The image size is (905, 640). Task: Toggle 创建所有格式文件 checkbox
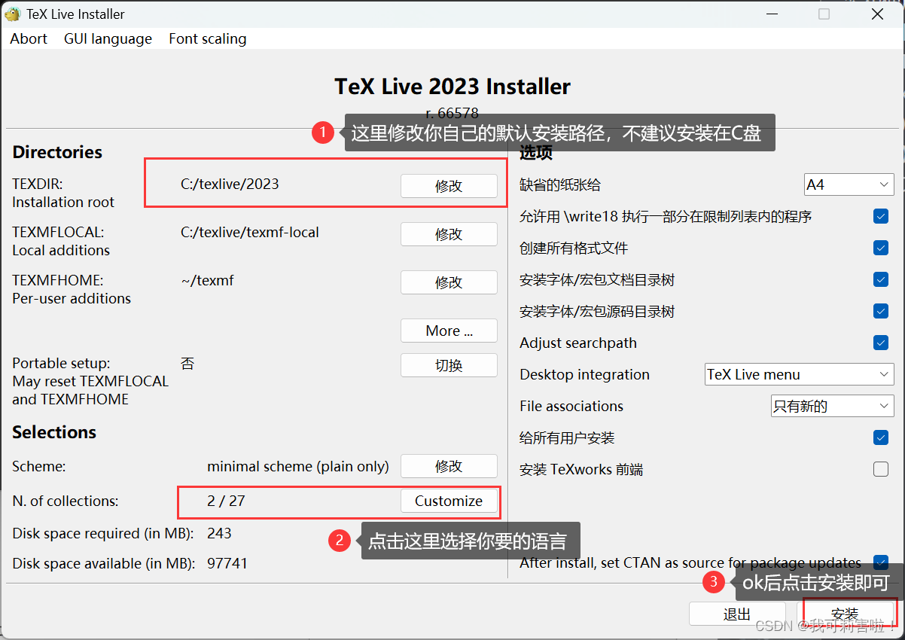click(x=881, y=248)
